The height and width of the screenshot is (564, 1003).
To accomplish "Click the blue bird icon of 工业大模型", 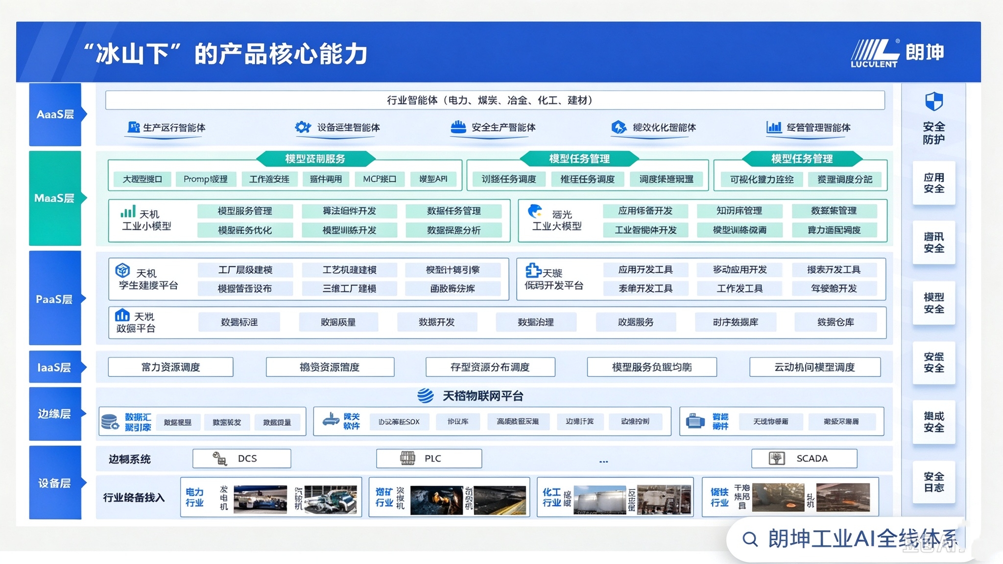I will click(x=535, y=211).
